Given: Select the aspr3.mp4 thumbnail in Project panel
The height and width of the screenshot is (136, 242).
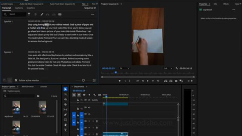Looking at the screenshot, I should (16, 107).
